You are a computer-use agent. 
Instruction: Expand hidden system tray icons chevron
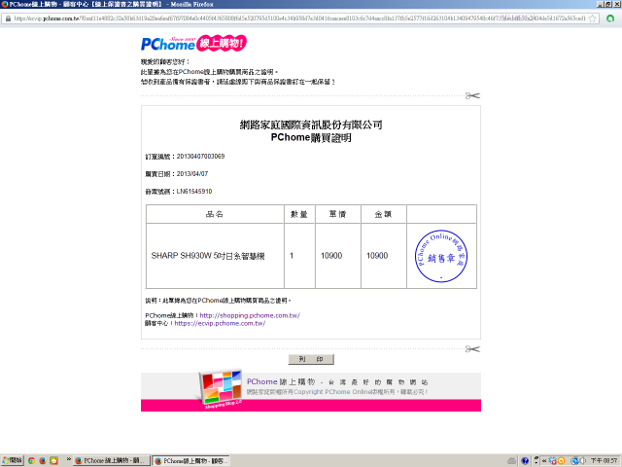click(544, 460)
